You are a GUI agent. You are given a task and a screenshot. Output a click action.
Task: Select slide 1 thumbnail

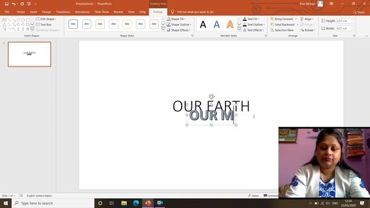[x=29, y=54]
